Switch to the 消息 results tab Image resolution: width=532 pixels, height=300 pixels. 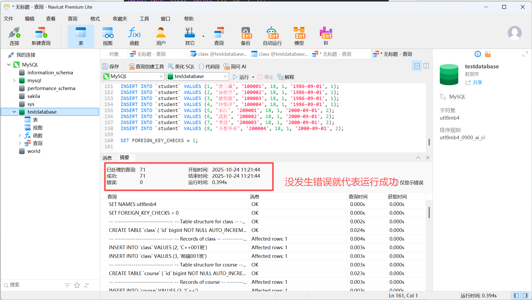coord(107,158)
